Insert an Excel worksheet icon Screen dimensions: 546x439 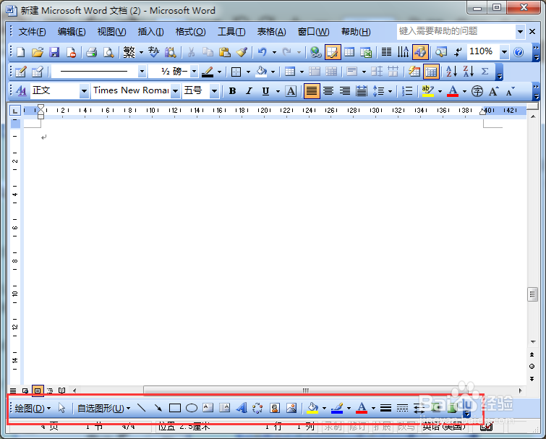(x=366, y=52)
